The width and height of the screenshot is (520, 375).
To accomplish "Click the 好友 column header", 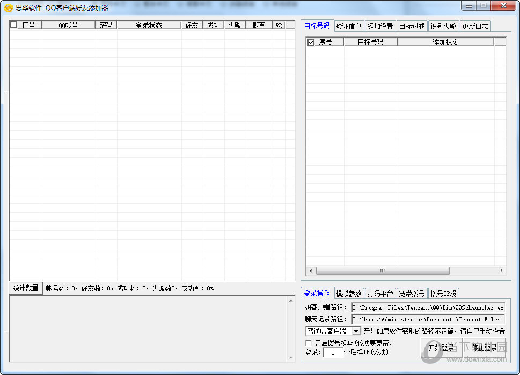I will click(192, 25).
